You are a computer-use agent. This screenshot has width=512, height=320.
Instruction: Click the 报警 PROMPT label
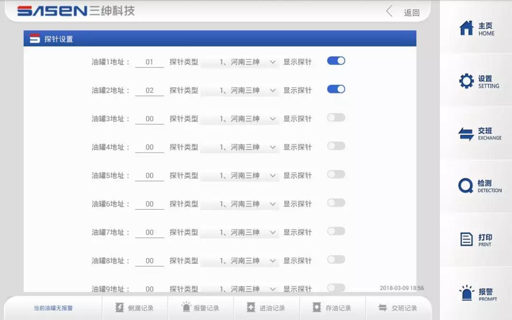(488, 294)
